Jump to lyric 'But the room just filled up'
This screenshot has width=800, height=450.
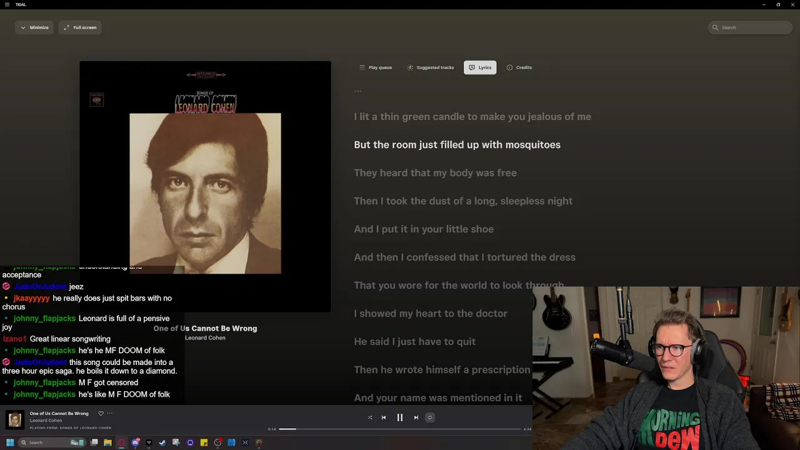tap(457, 144)
